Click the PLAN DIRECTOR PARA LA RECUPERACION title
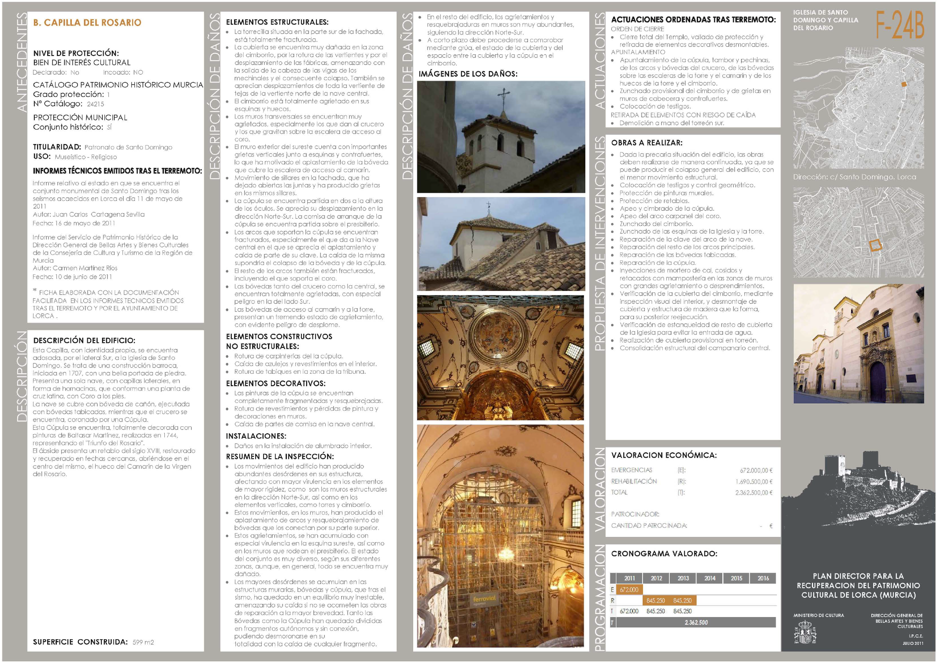This screenshot has width=937, height=663. click(x=859, y=585)
